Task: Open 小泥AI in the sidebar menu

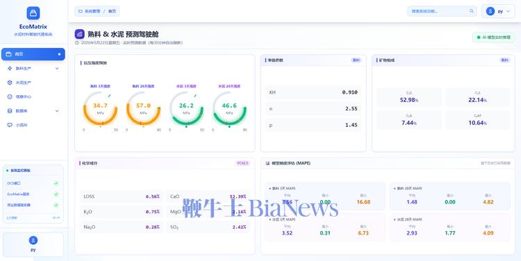Action: (33, 125)
